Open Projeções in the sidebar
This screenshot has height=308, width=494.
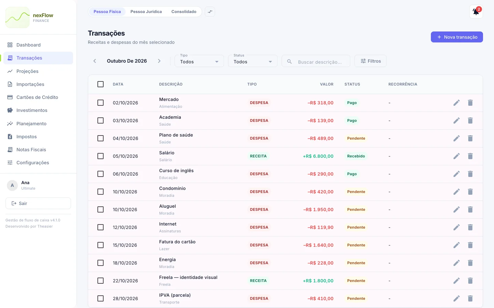pyautogui.click(x=38, y=71)
